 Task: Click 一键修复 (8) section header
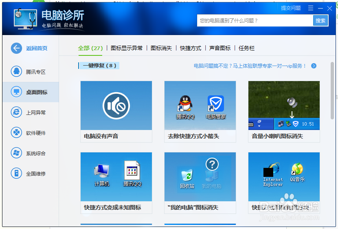[99, 66]
